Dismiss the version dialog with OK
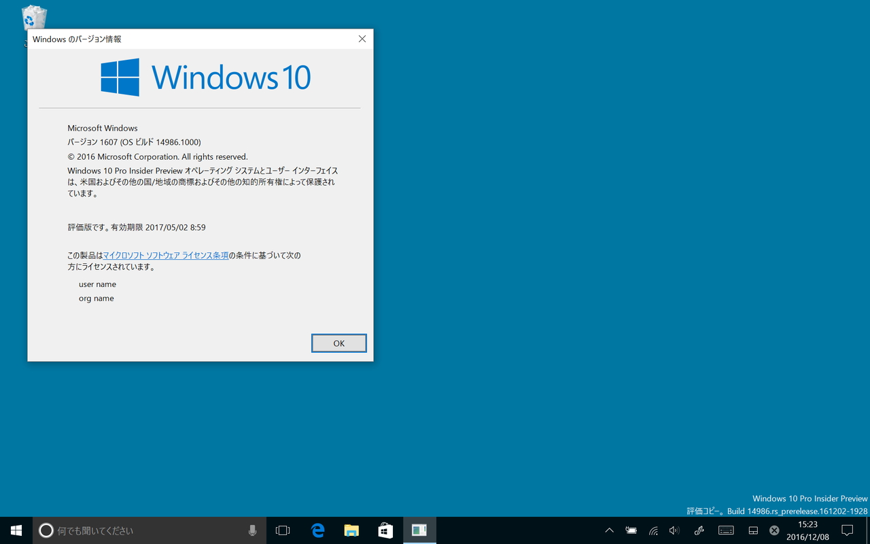 tap(338, 343)
